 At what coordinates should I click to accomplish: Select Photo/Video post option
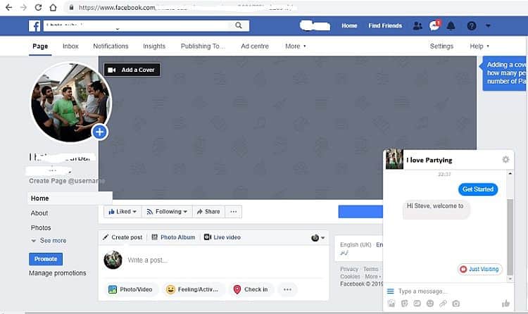[x=130, y=289]
